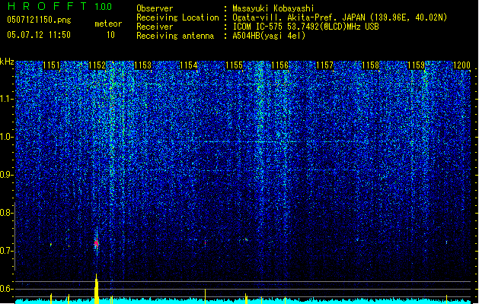Select the Ogata-vill. Akita-Pref. JAPAN location text
The height and width of the screenshot is (304, 479).
tap(340, 17)
